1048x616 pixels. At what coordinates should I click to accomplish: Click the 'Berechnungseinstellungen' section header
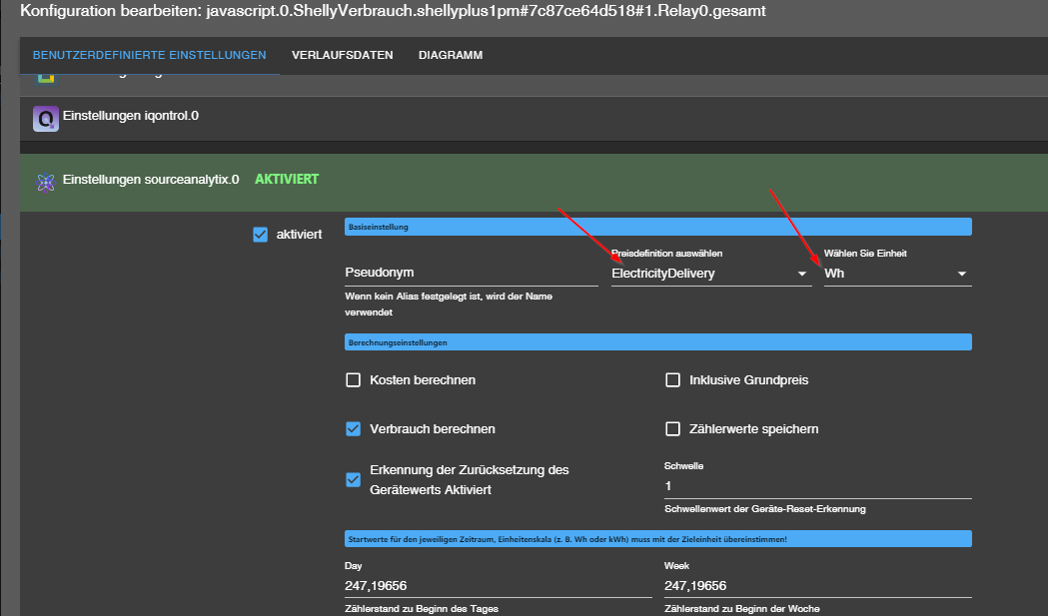pyautogui.click(x=657, y=342)
